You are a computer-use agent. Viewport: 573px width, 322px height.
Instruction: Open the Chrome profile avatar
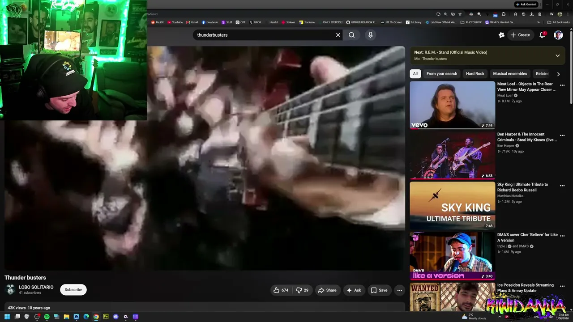[560, 14]
